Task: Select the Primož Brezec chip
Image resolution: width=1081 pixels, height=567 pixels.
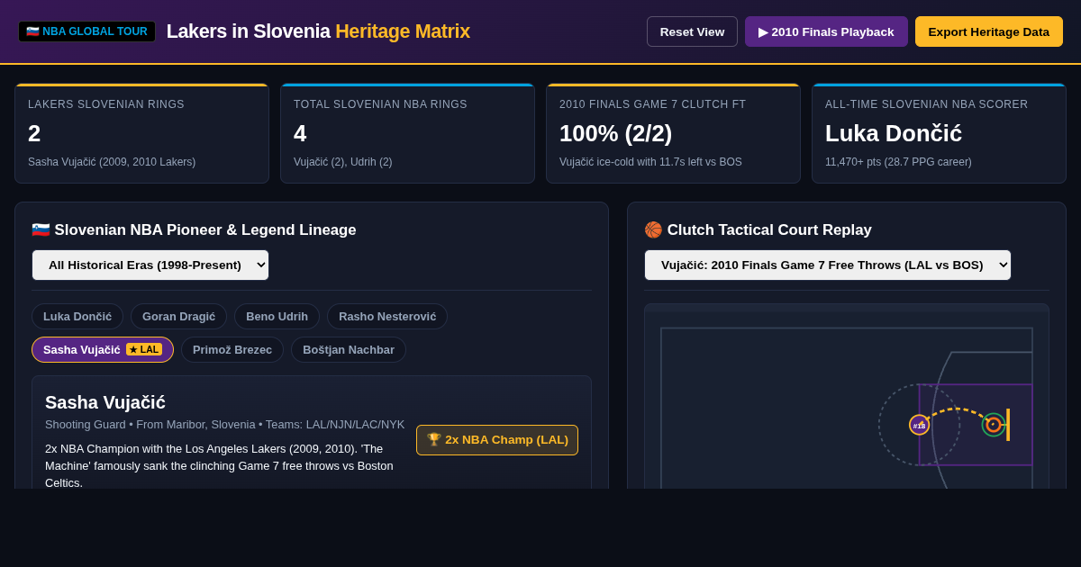Action: tap(232, 349)
